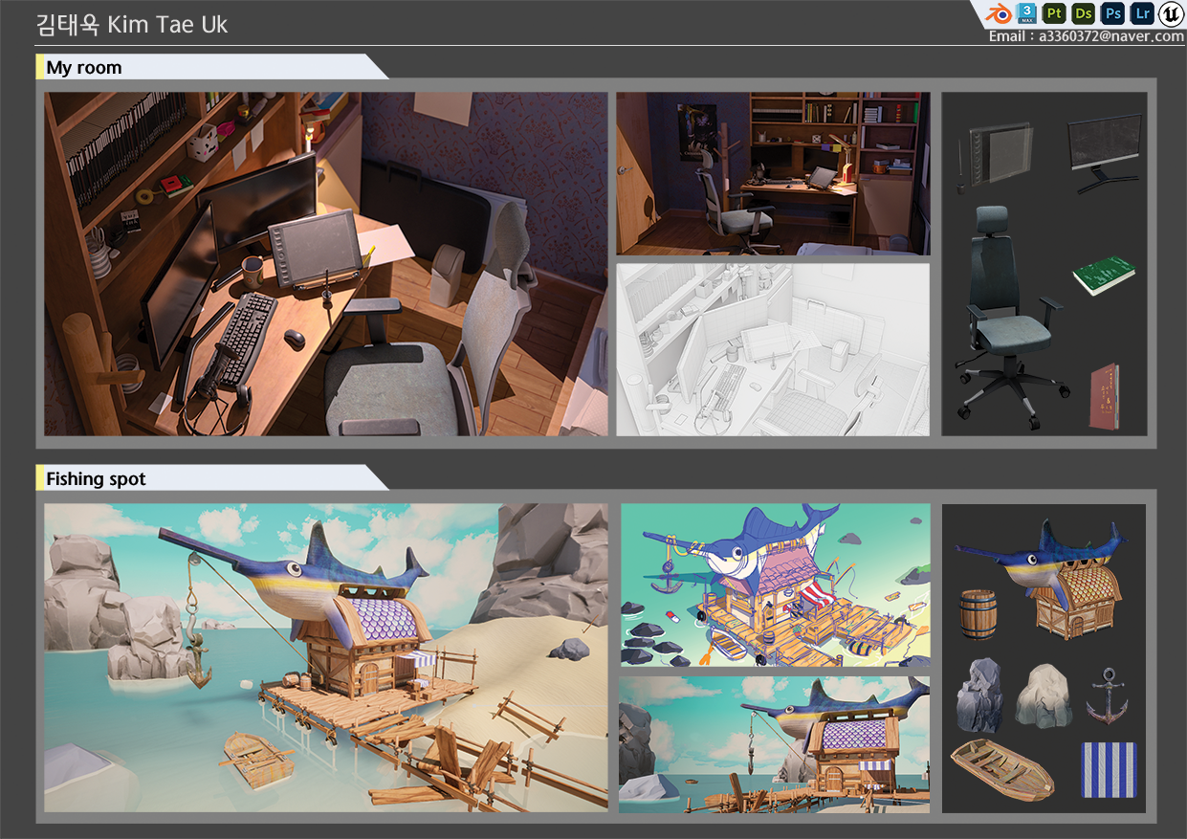
Task: Click the Lightroom Lr icon
Action: point(1142,13)
